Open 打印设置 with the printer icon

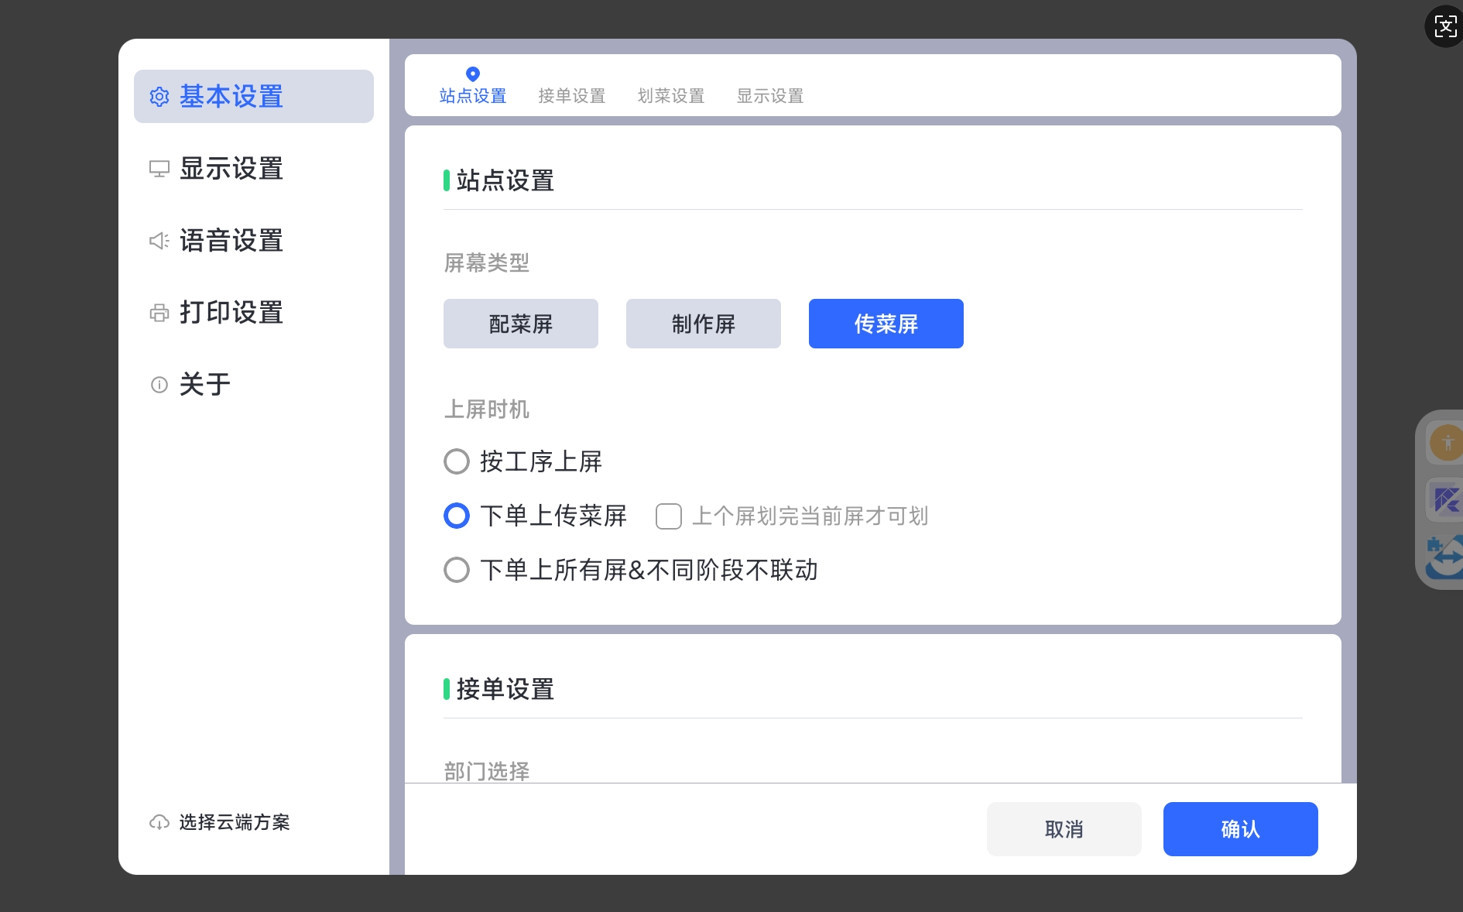pos(231,313)
